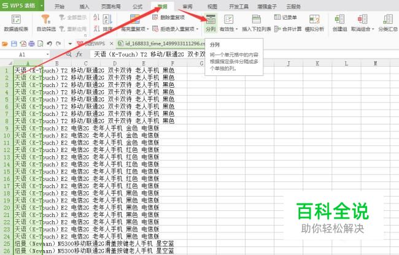Select column B header

click(56, 63)
